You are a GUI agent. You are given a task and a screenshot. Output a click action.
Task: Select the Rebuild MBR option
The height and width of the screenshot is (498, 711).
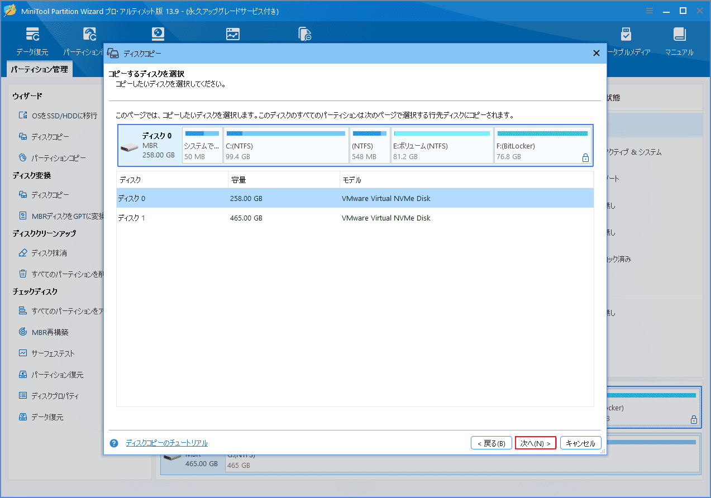[44, 332]
